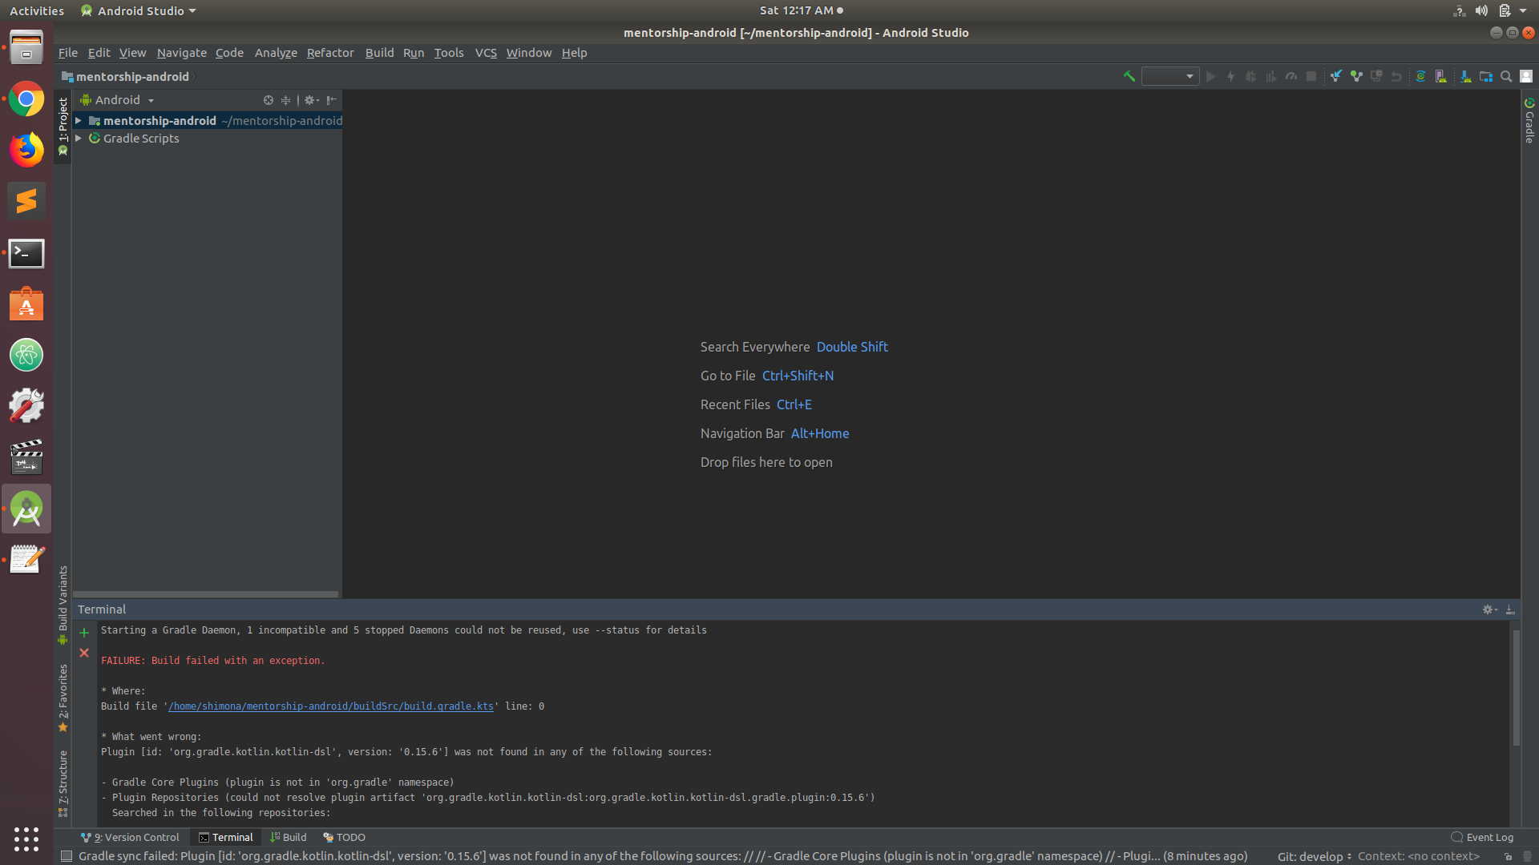Expand the Gradle Scripts tree node

79,139
